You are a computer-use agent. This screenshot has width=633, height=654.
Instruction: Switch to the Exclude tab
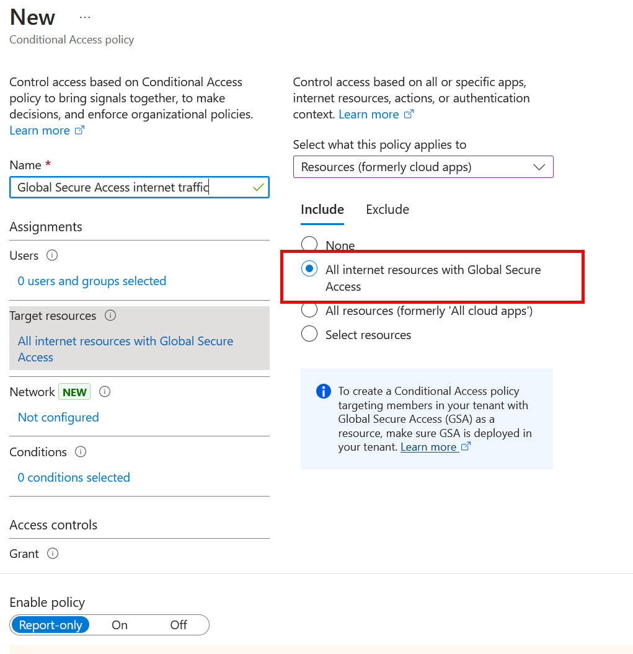click(x=387, y=210)
